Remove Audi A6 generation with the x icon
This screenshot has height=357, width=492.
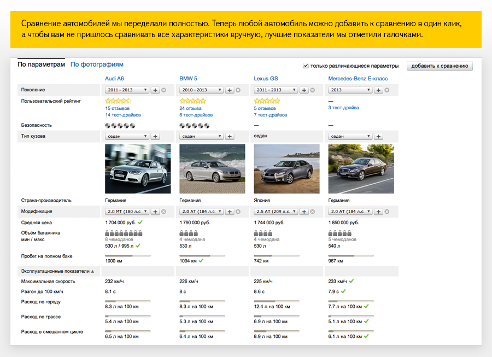[164, 90]
